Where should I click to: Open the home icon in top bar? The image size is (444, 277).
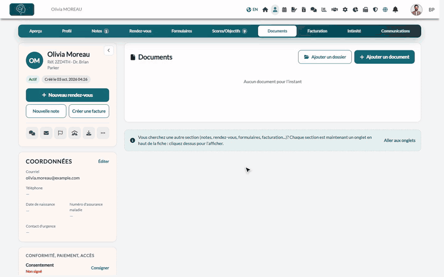[265, 9]
